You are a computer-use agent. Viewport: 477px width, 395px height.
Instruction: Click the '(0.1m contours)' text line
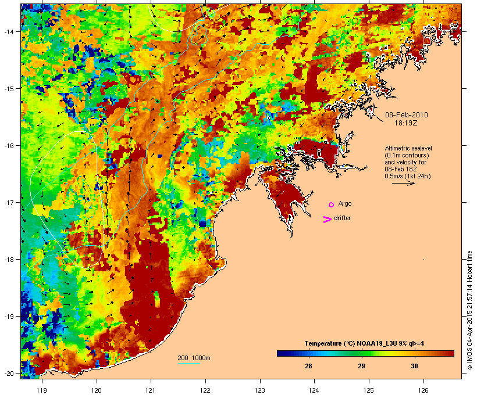[x=407, y=155]
